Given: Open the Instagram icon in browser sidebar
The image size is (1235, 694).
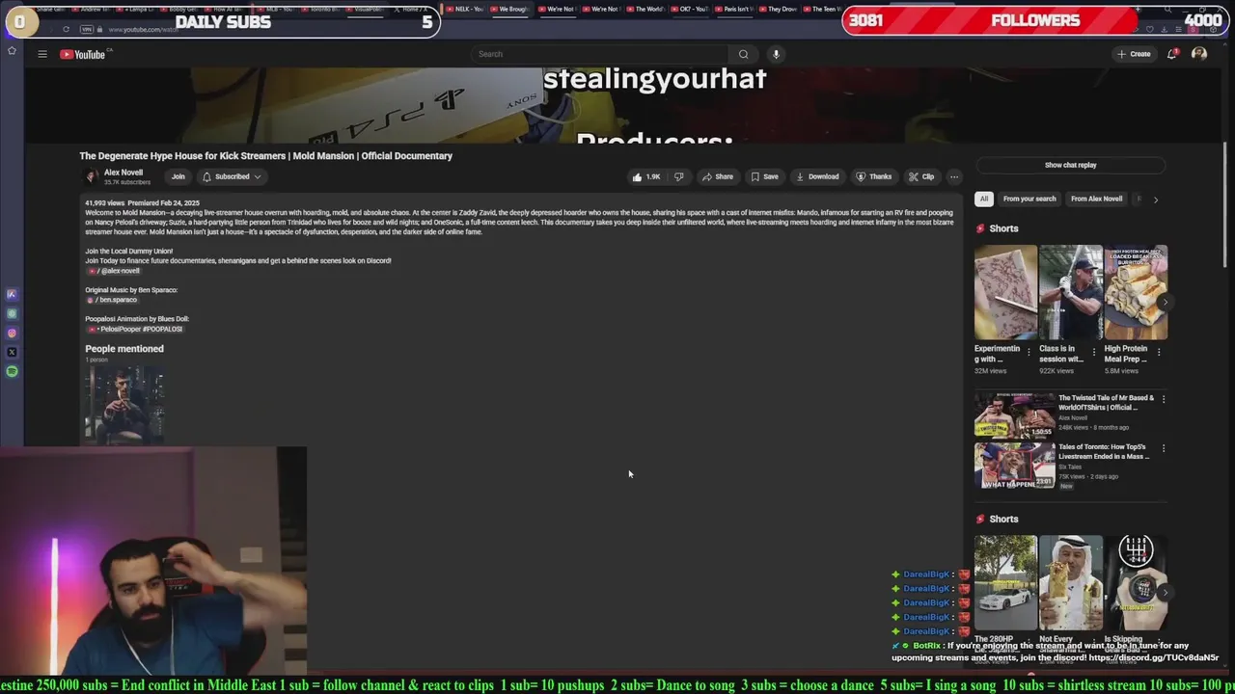Looking at the screenshot, I should [x=12, y=334].
